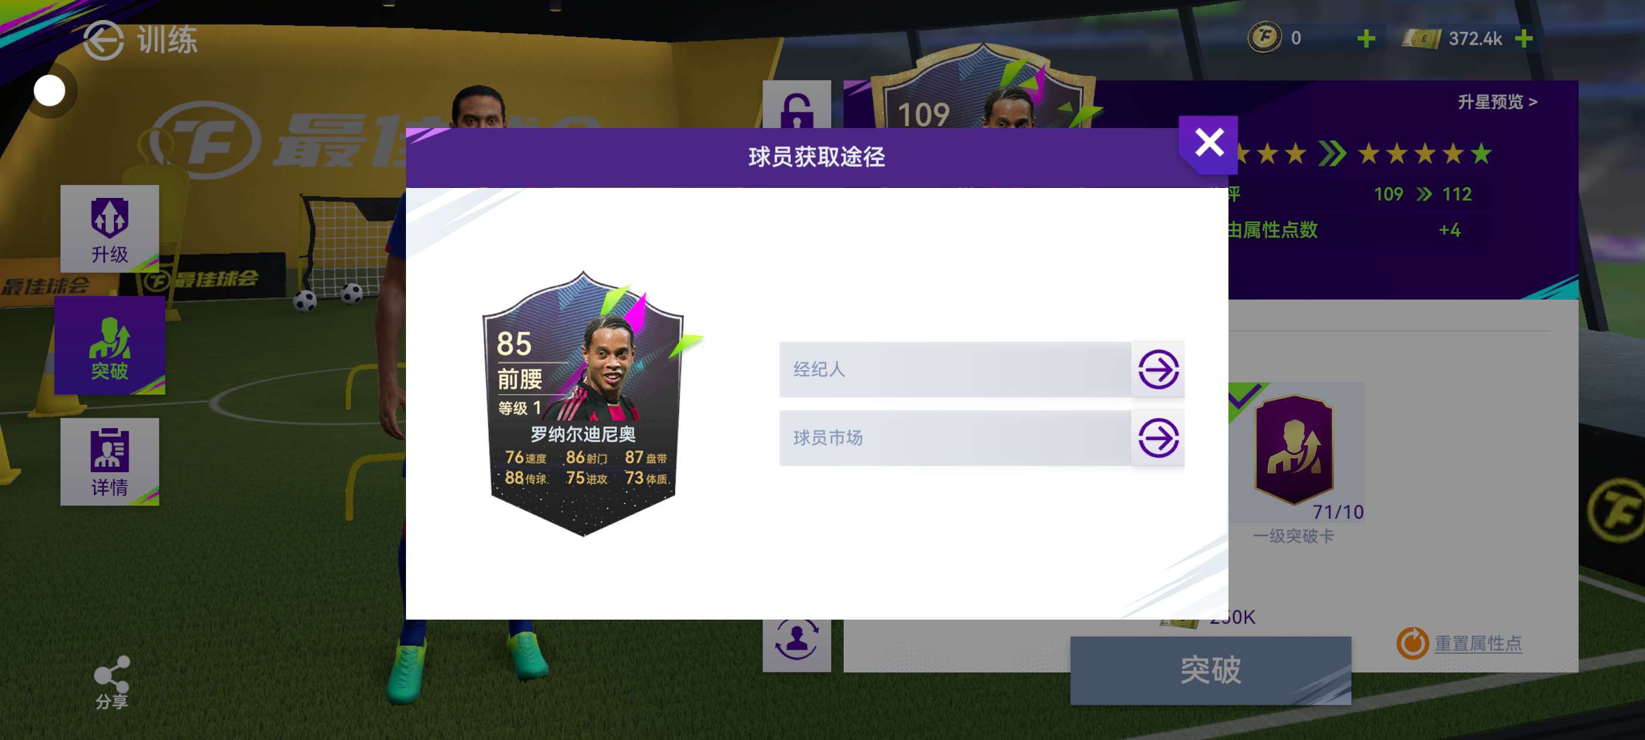Add FC points with plus icon
The image size is (1645, 740).
point(1366,39)
